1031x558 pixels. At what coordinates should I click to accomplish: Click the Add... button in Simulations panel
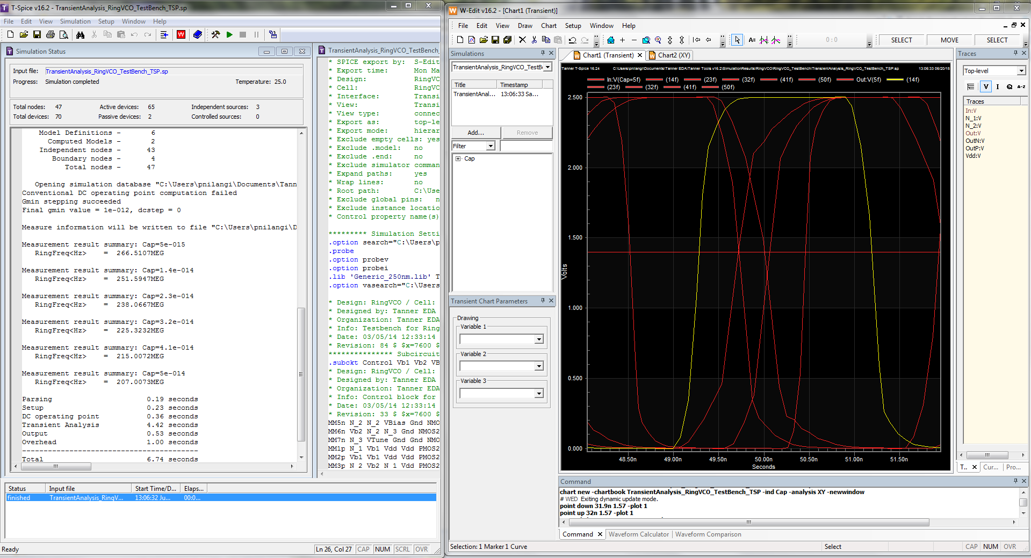pyautogui.click(x=475, y=133)
